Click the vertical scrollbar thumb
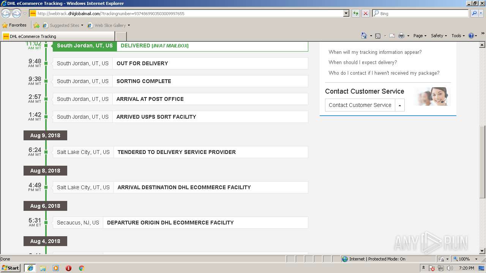This screenshot has width=486, height=273. (482, 162)
